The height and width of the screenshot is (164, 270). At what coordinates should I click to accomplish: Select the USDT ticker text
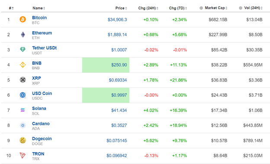click(x=37, y=53)
